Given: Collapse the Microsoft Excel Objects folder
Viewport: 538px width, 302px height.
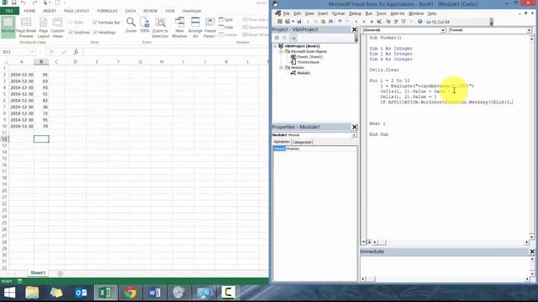Looking at the screenshot, I should [281, 51].
